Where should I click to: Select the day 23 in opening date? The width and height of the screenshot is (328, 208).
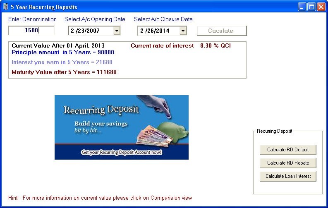click(79, 31)
